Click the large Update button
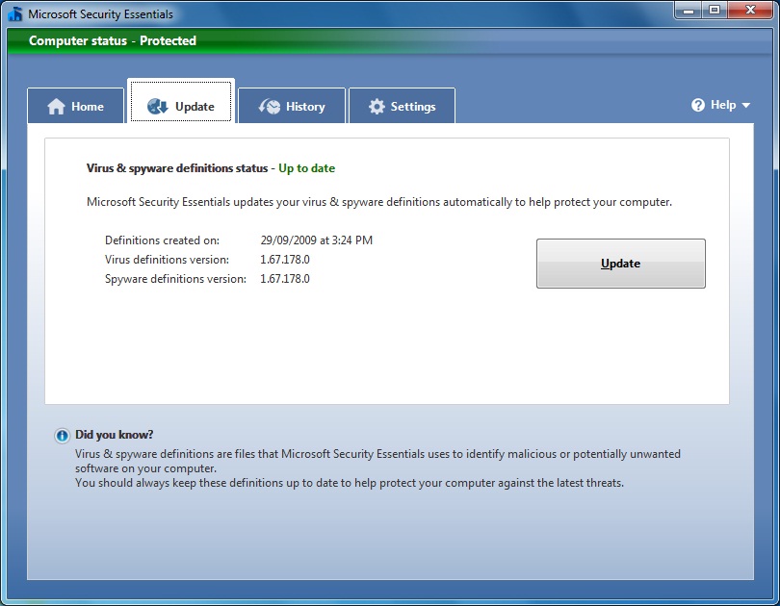The width and height of the screenshot is (780, 606). pyautogui.click(x=620, y=264)
